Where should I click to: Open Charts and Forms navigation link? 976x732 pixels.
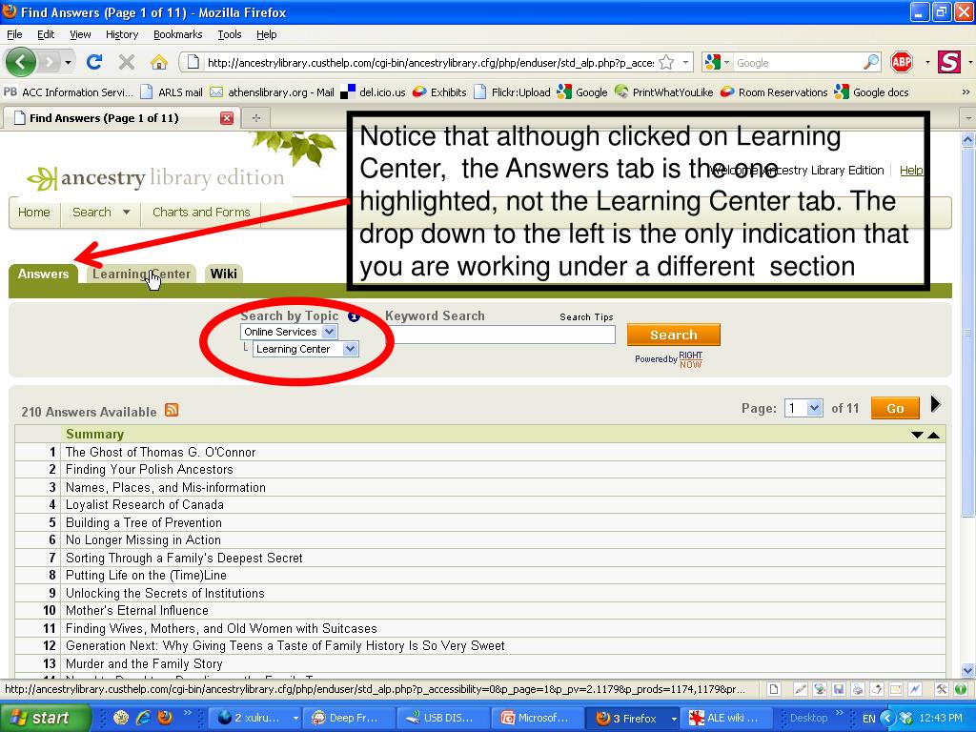pos(201,213)
